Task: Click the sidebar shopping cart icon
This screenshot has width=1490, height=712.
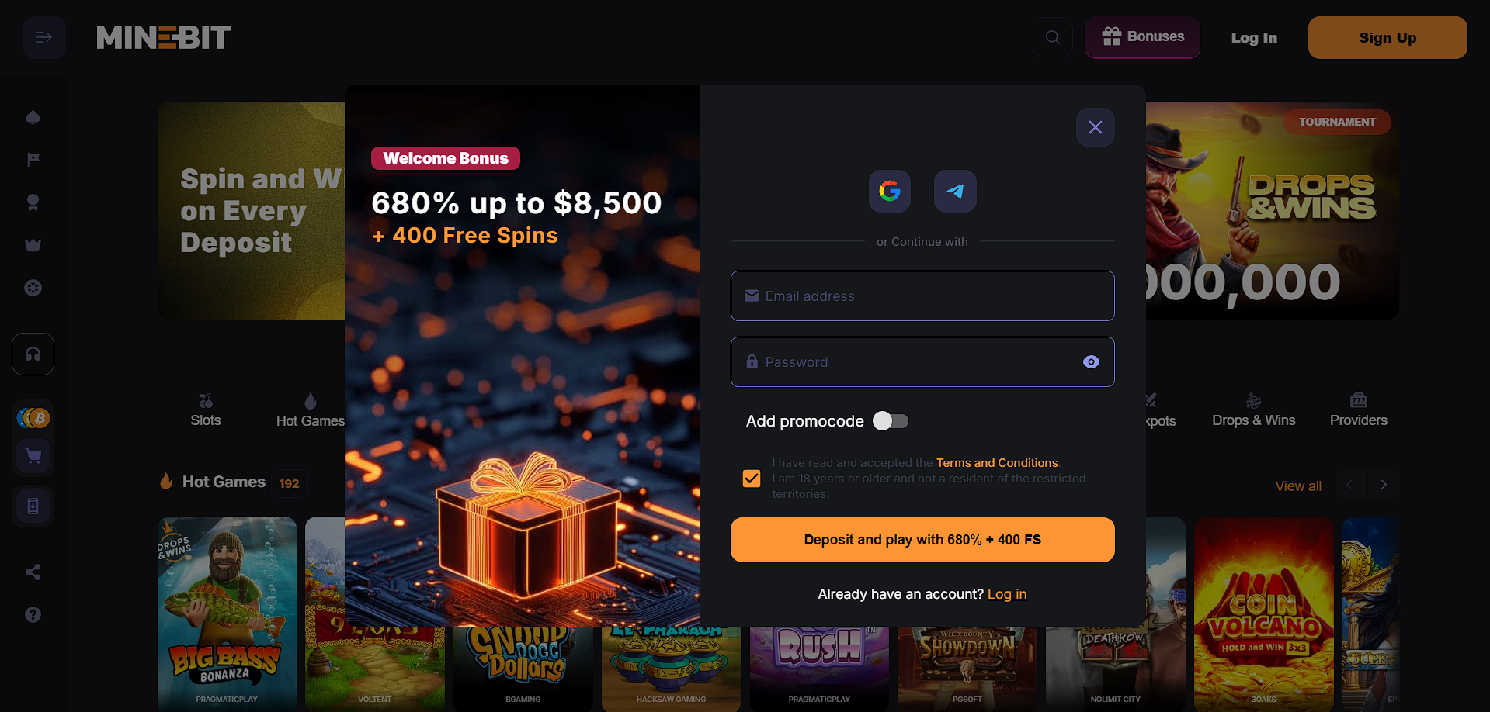Action: (x=33, y=456)
